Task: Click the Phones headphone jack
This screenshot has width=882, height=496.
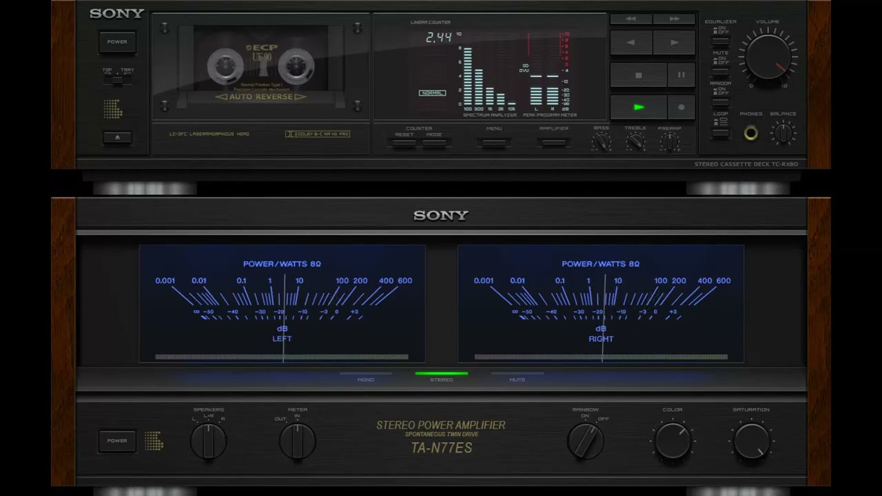Action: [x=750, y=133]
